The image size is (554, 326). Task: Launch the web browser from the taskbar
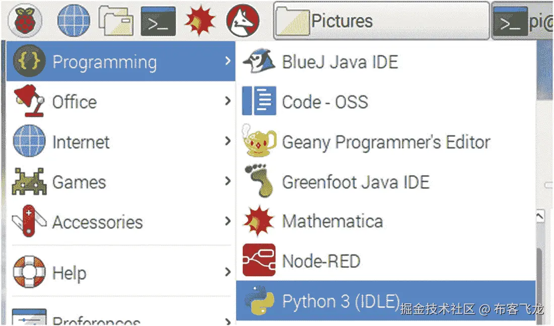click(x=72, y=20)
